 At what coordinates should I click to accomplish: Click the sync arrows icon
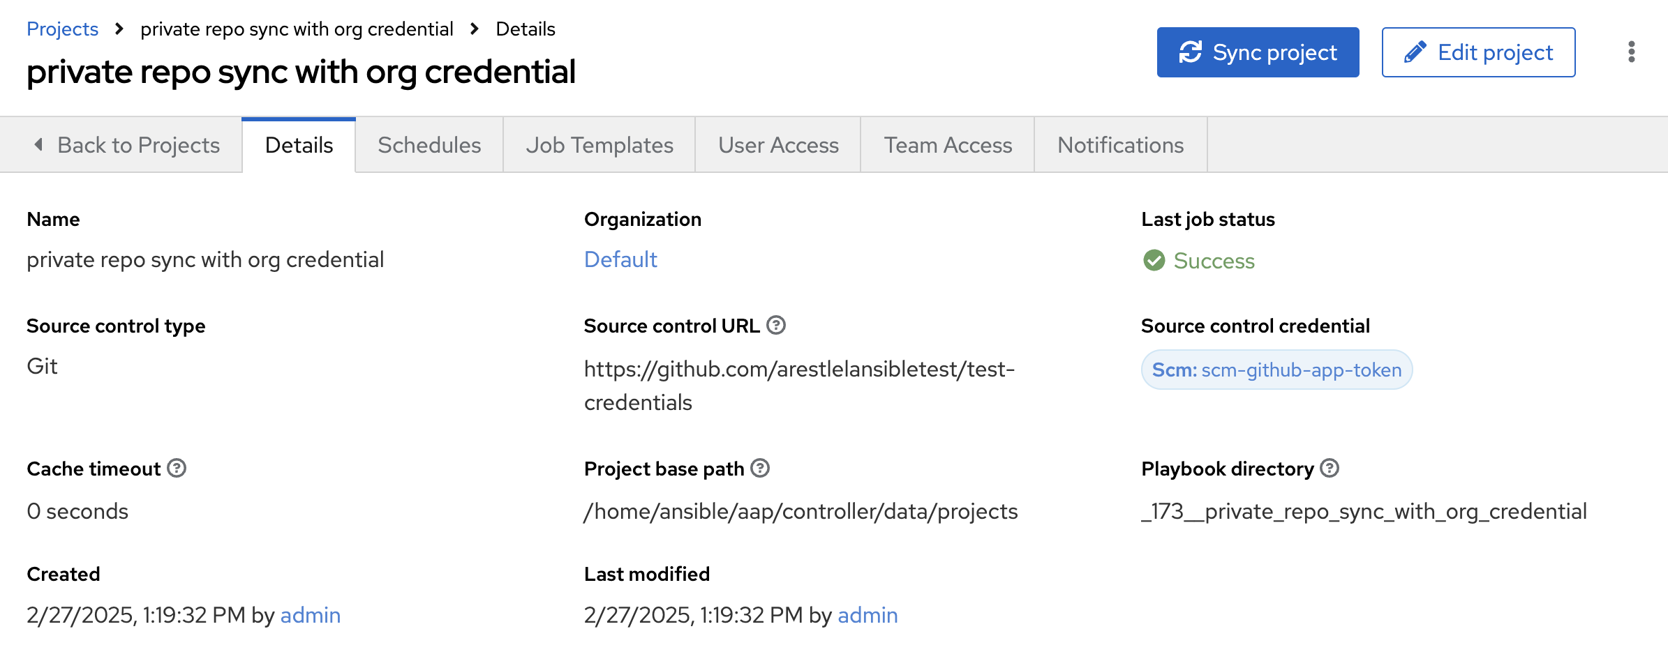[x=1191, y=52]
